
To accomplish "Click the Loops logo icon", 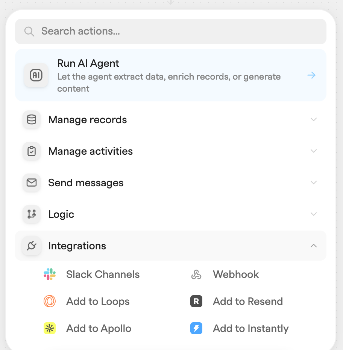I will (x=50, y=301).
